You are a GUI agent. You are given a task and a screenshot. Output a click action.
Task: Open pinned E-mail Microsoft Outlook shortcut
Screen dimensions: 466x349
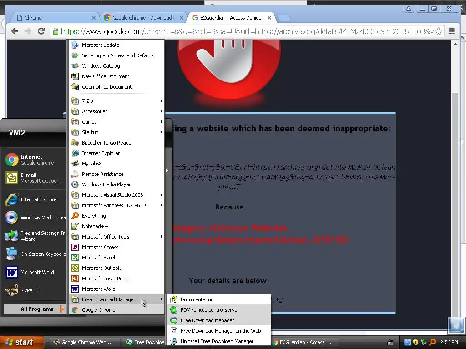35,178
